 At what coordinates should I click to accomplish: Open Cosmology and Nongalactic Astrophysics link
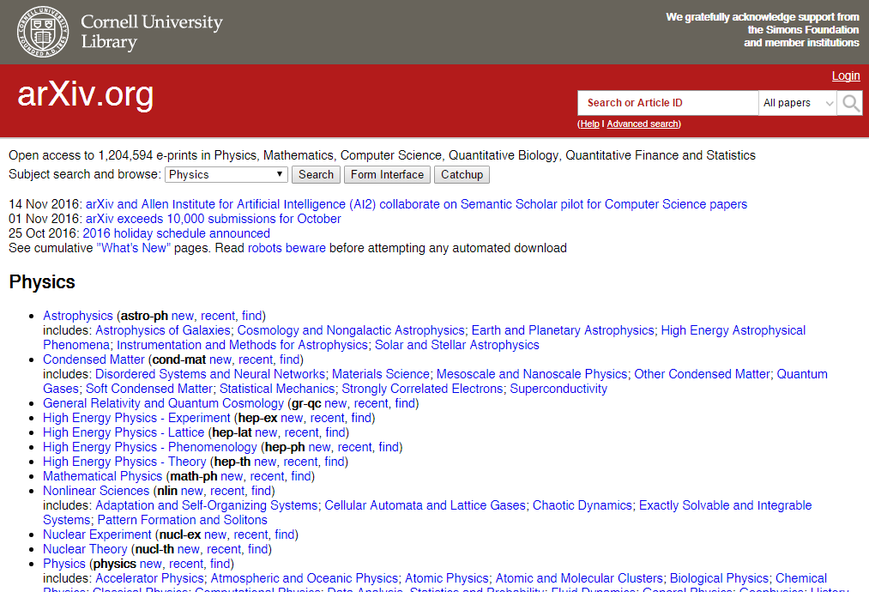click(351, 330)
